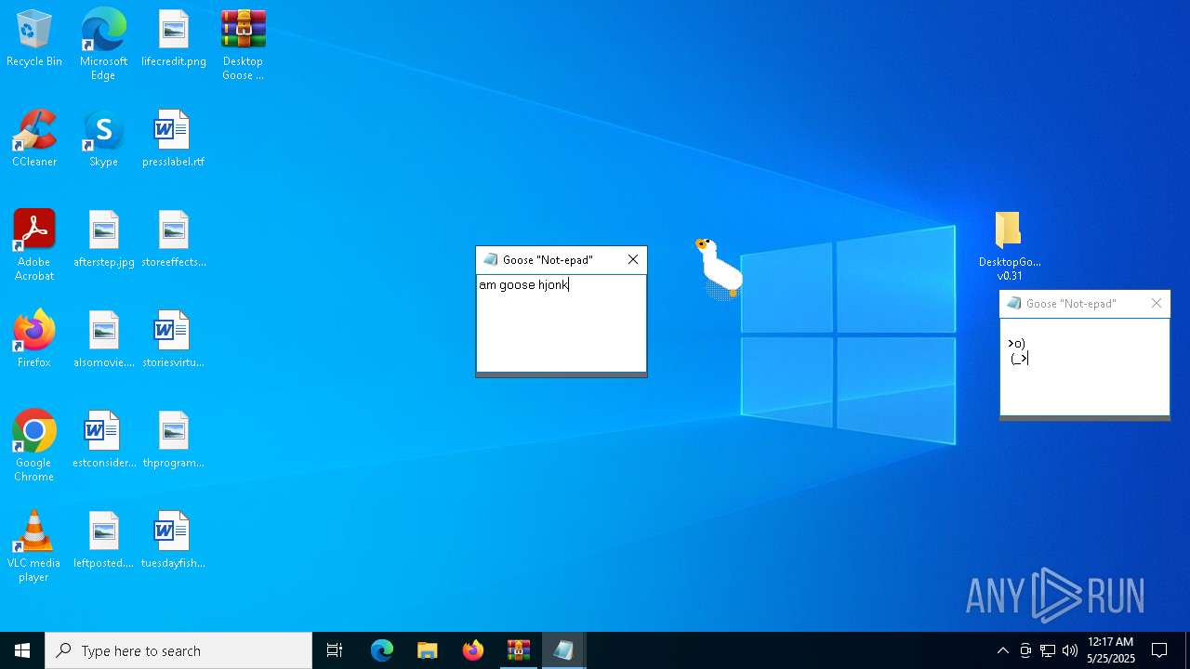
Task: Close the 'am goose hjonk' Not-epad window
Action: (x=633, y=259)
